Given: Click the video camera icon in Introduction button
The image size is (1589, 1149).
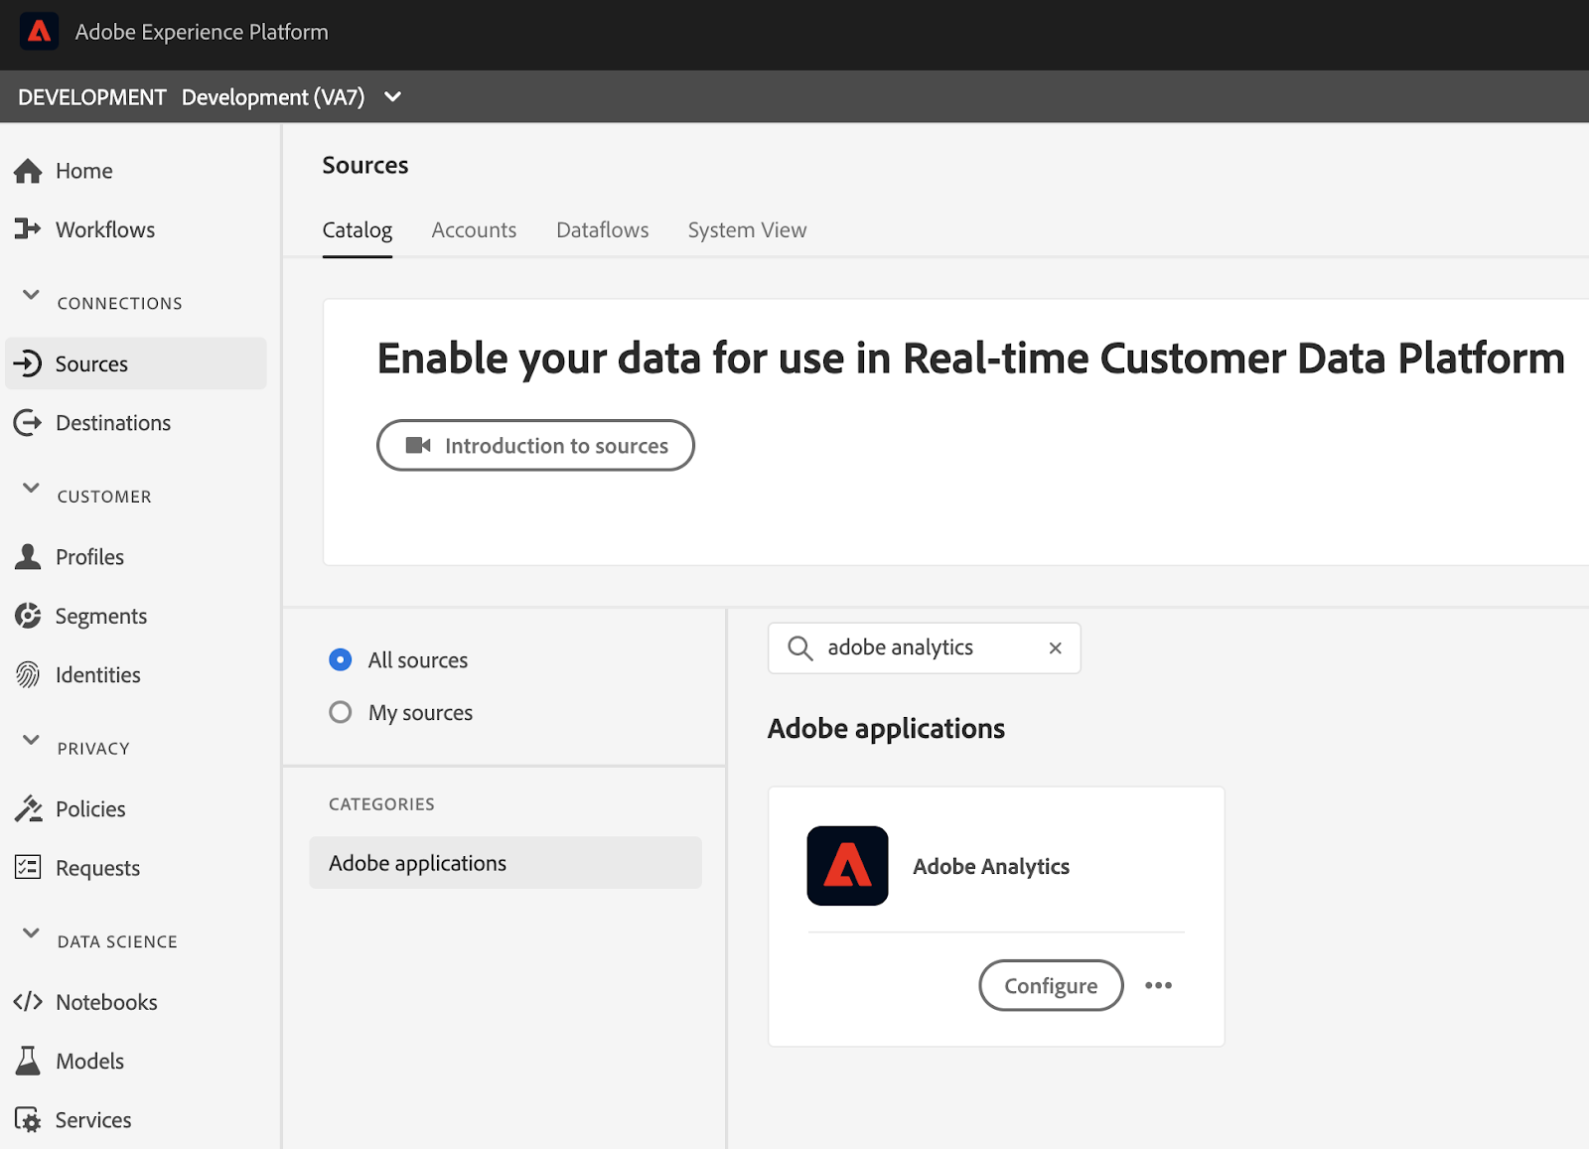Looking at the screenshot, I should [x=418, y=445].
